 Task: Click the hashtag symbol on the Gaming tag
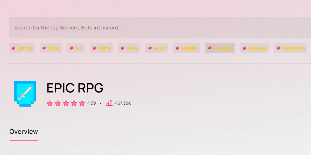tap(13, 48)
